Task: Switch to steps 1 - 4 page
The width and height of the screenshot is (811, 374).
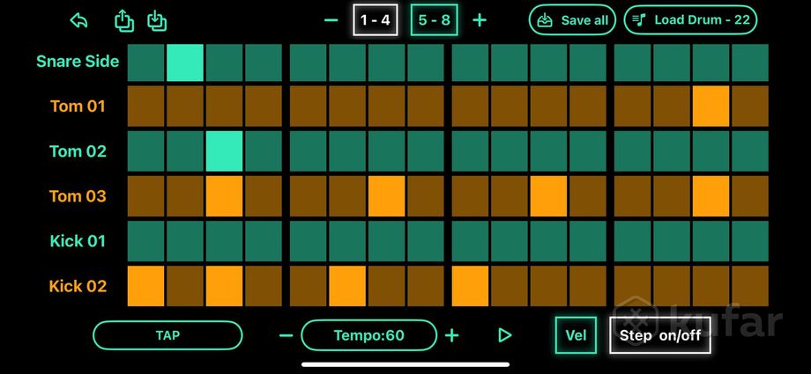Action: pyautogui.click(x=376, y=20)
